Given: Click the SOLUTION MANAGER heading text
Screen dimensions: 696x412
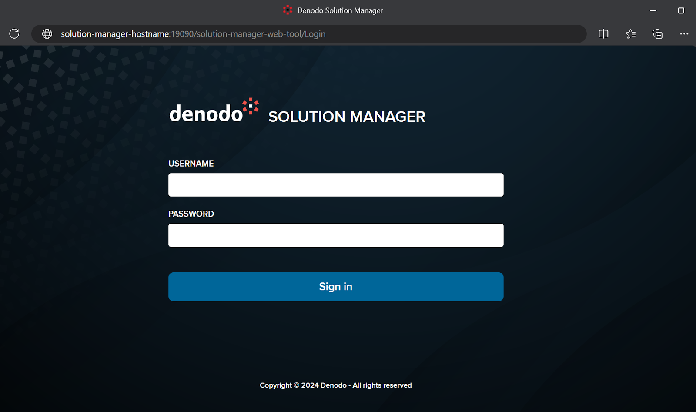Looking at the screenshot, I should pyautogui.click(x=347, y=117).
